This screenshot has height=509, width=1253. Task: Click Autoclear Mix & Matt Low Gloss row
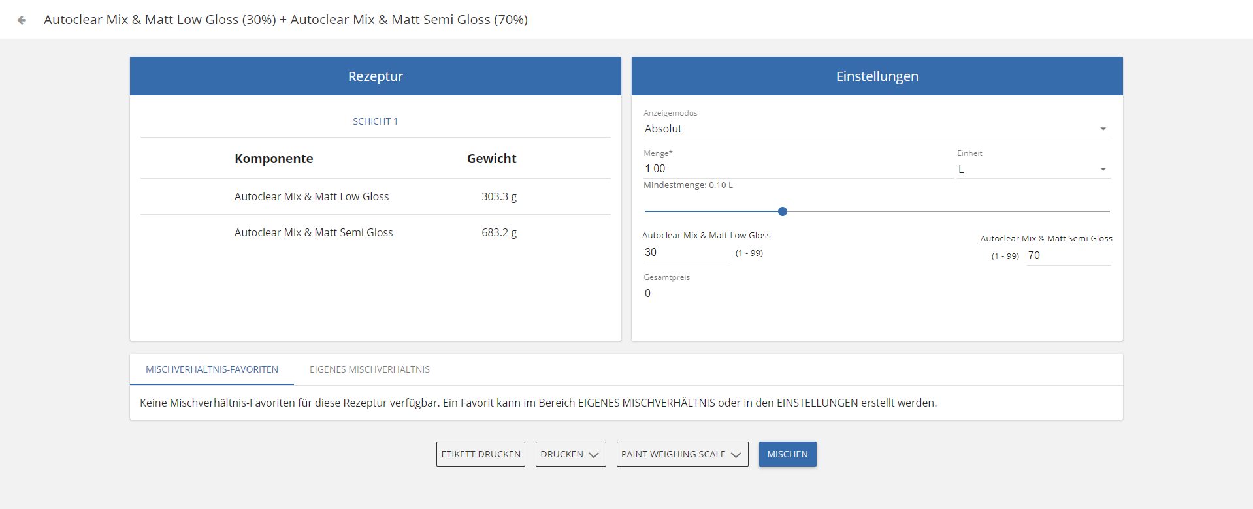tap(376, 196)
